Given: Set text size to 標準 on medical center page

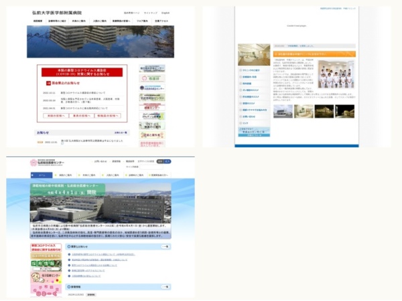Looking at the screenshot, I should pos(160,161).
